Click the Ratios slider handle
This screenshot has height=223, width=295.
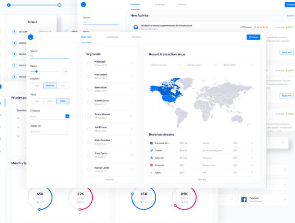point(36,71)
